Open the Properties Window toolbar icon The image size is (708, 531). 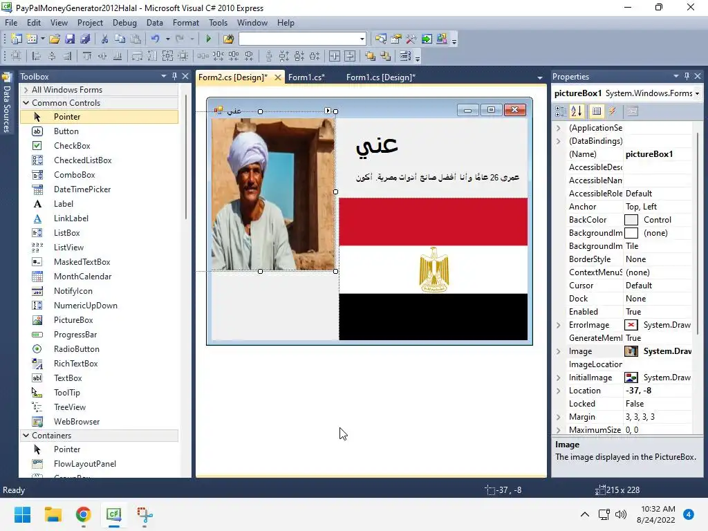pyautogui.click(x=396, y=39)
